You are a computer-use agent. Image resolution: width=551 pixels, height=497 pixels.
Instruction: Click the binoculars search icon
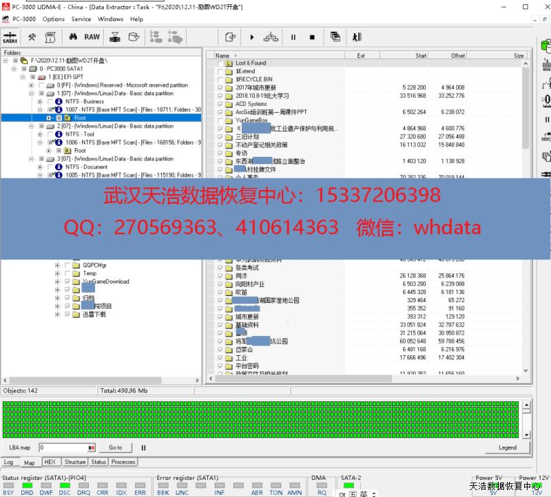[73, 37]
